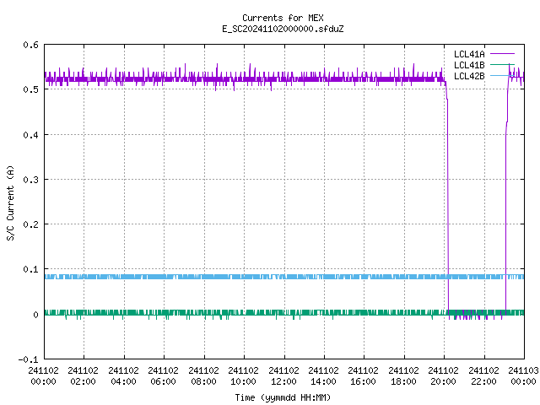Click the x-axis tick '241102 06:00'
Image resolution: width=540 pixels, height=405 pixels.
[x=163, y=376]
